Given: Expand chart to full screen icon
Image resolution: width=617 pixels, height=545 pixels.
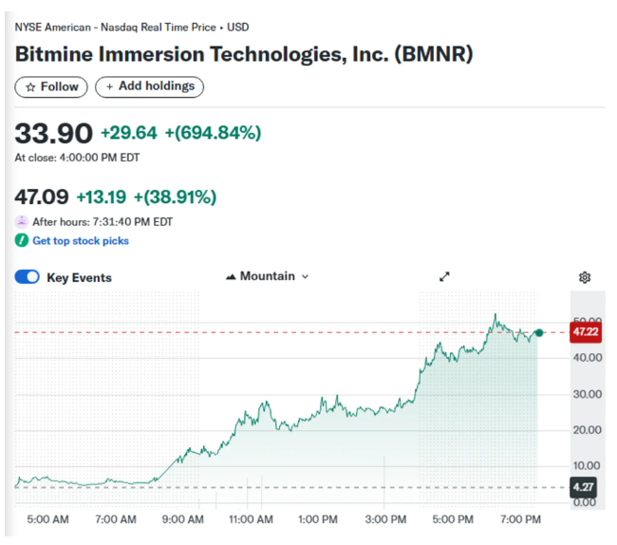Looking at the screenshot, I should click(444, 276).
